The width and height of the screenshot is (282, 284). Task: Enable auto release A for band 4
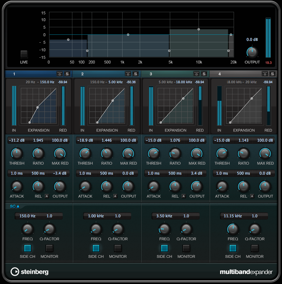tap(252, 196)
